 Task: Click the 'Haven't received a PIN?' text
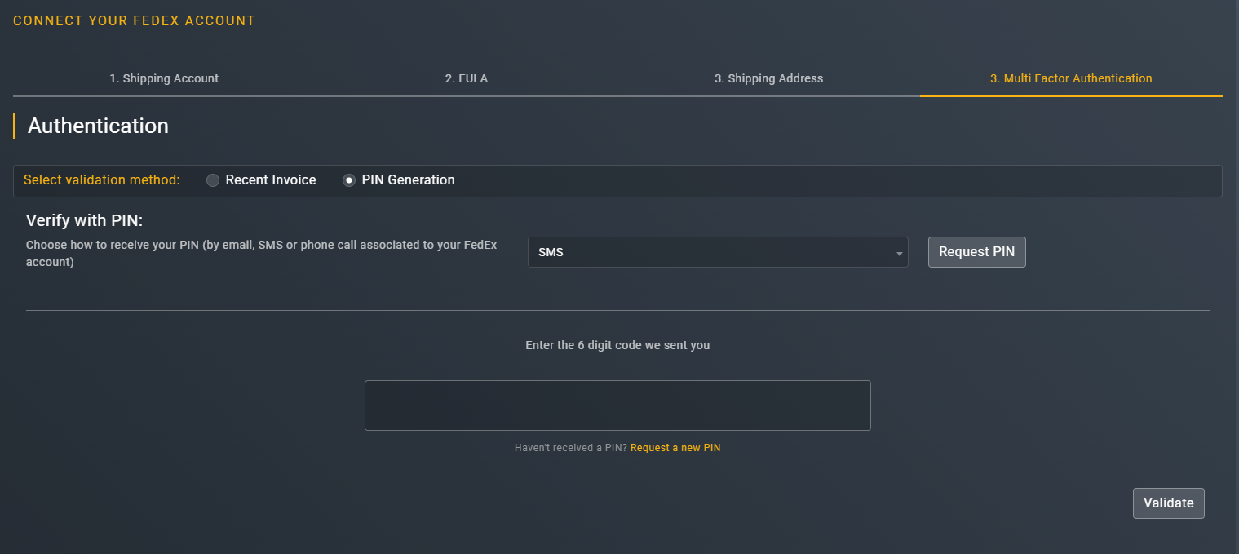(571, 448)
